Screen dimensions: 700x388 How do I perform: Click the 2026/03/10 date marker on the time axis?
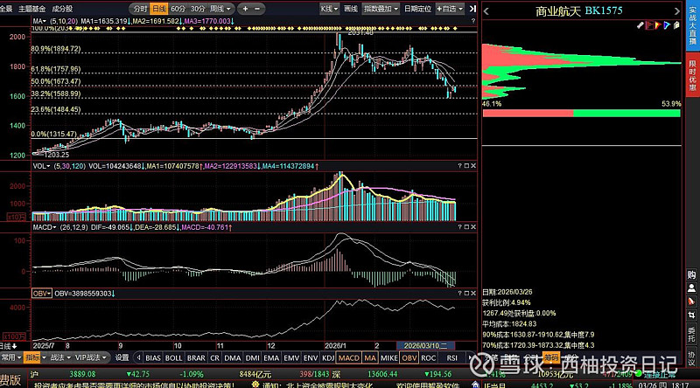(425, 346)
